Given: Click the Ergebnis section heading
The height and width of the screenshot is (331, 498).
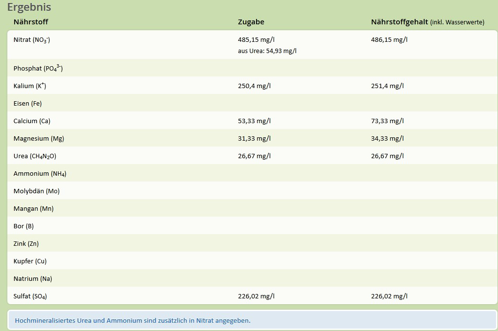Looking at the screenshot, I should coord(29,7).
